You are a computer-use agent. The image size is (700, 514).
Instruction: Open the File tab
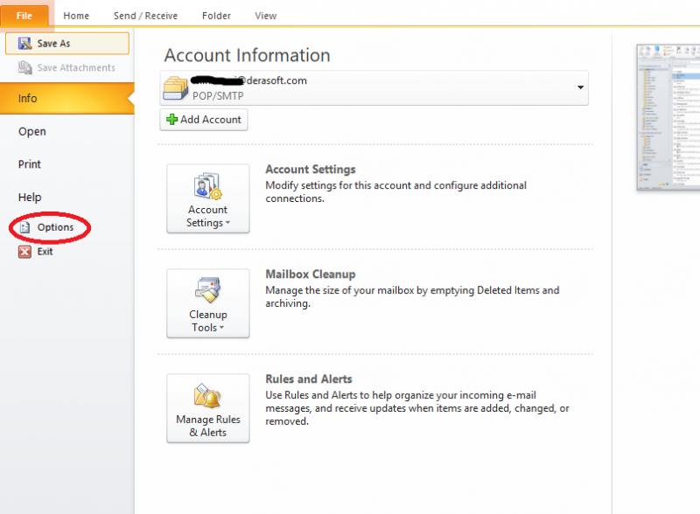point(24,16)
